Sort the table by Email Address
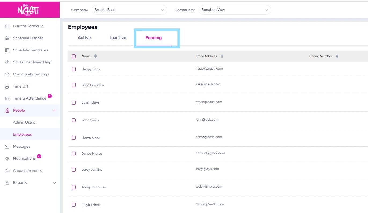 [222, 56]
